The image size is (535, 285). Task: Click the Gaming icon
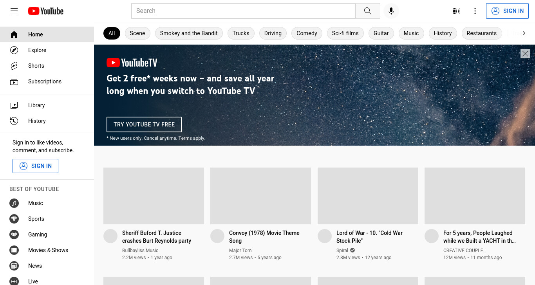(14, 234)
